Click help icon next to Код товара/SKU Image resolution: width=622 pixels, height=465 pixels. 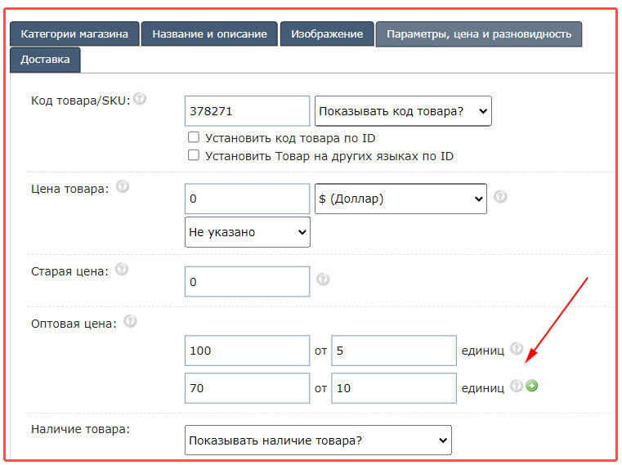140,99
